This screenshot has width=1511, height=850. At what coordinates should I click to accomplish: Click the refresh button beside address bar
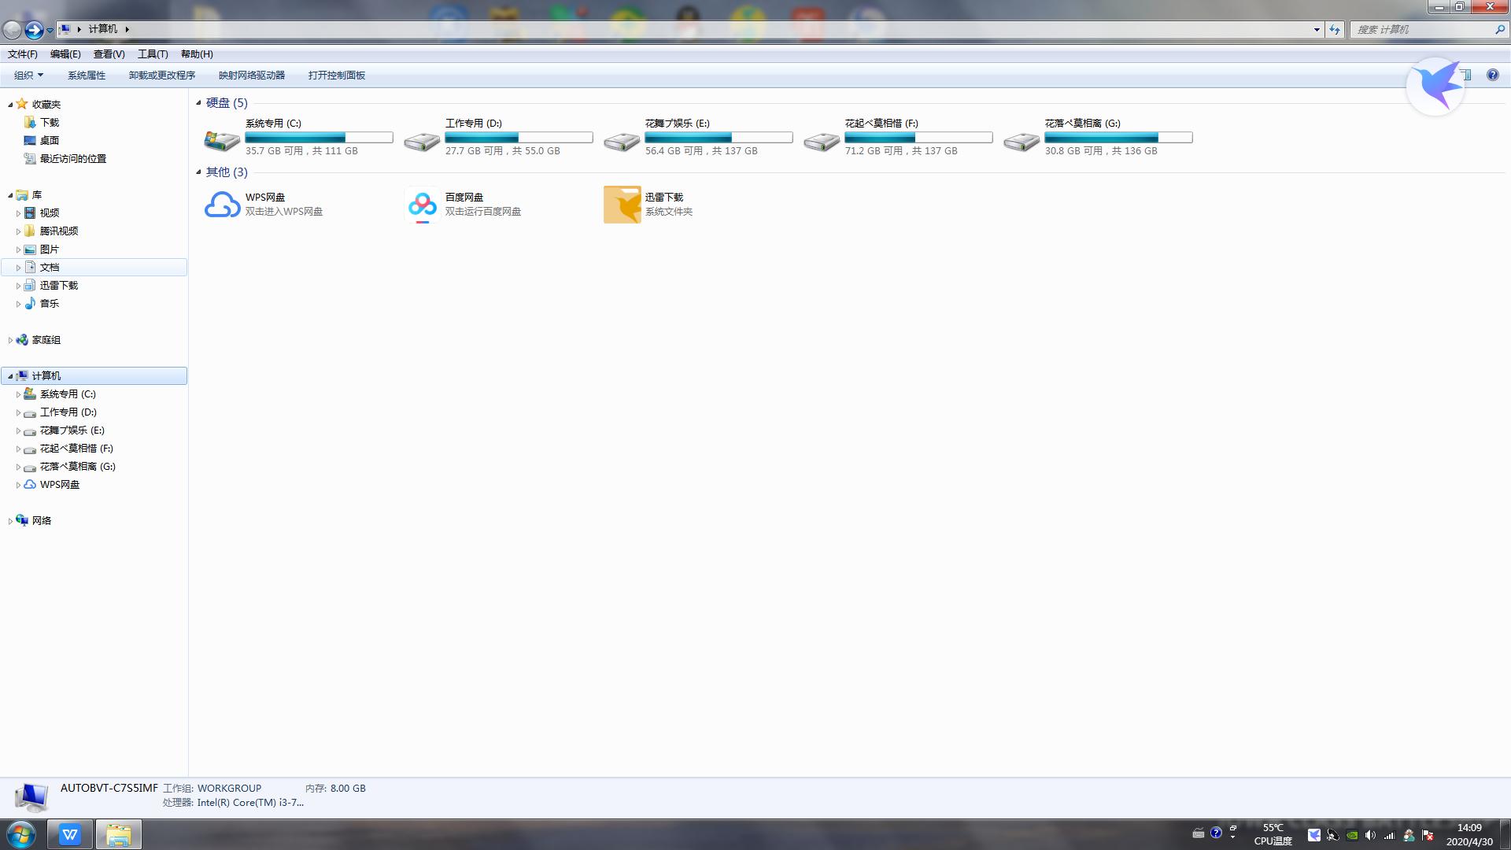[x=1335, y=30]
